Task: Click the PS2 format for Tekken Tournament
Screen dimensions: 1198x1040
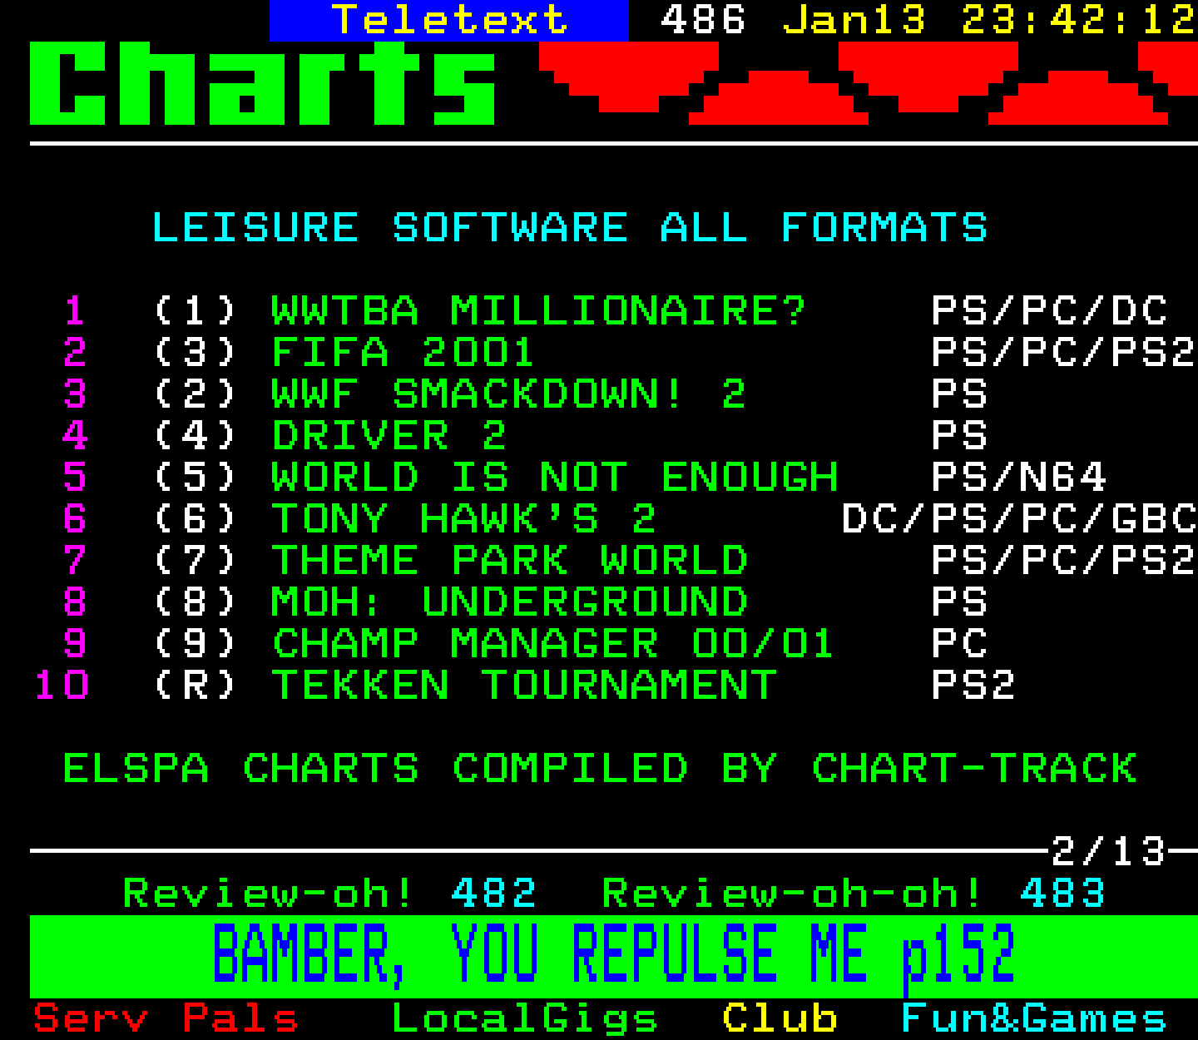Action: point(973,686)
